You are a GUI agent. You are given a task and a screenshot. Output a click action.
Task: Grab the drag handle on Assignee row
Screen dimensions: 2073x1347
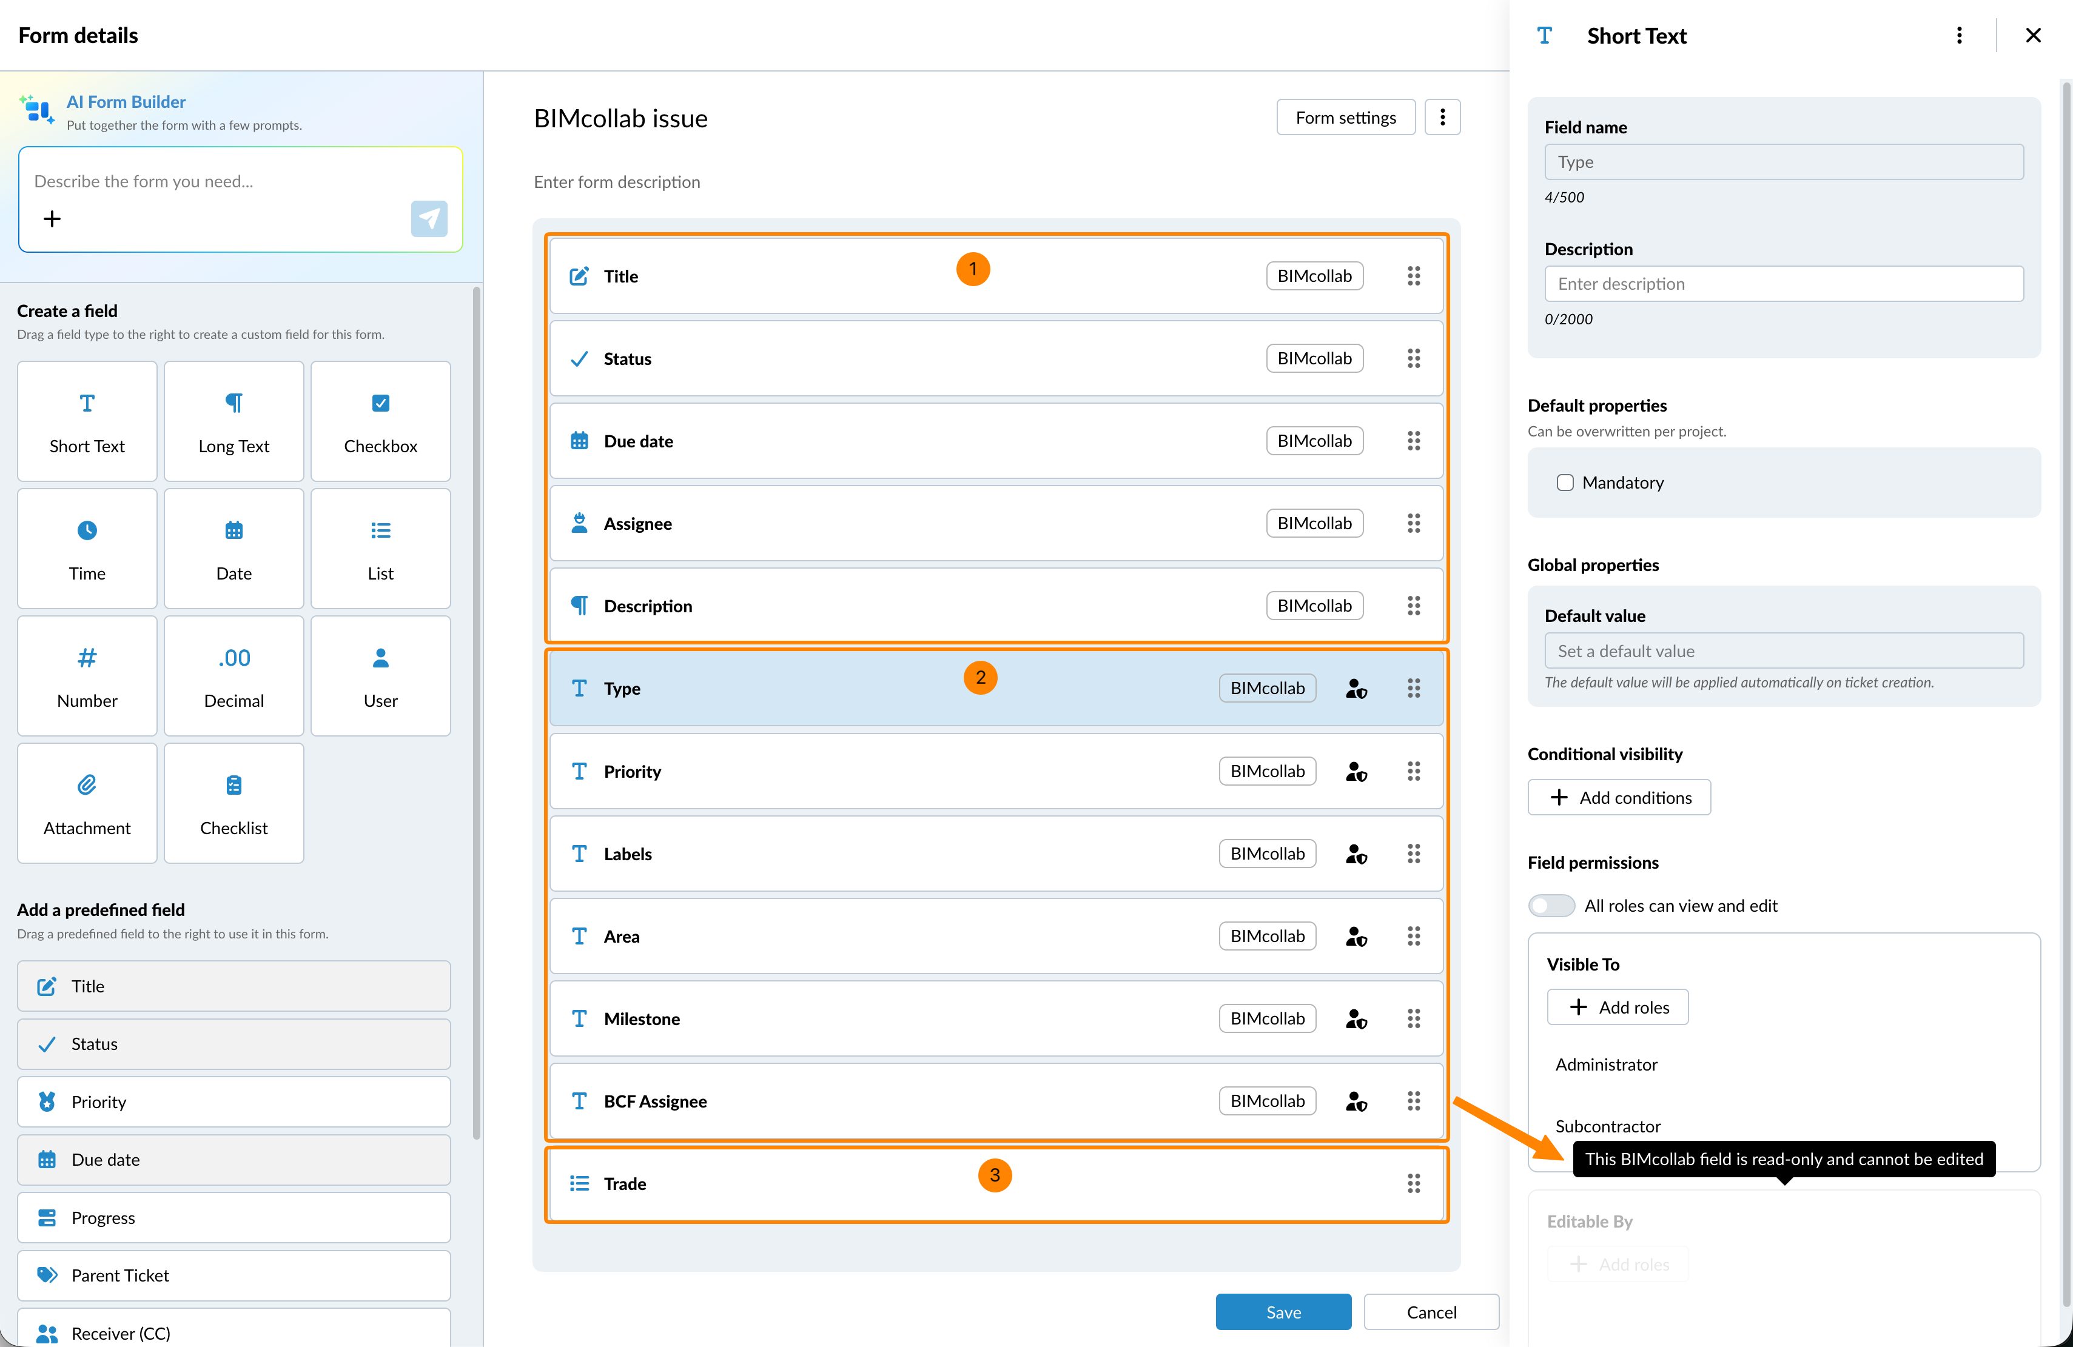coord(1414,523)
